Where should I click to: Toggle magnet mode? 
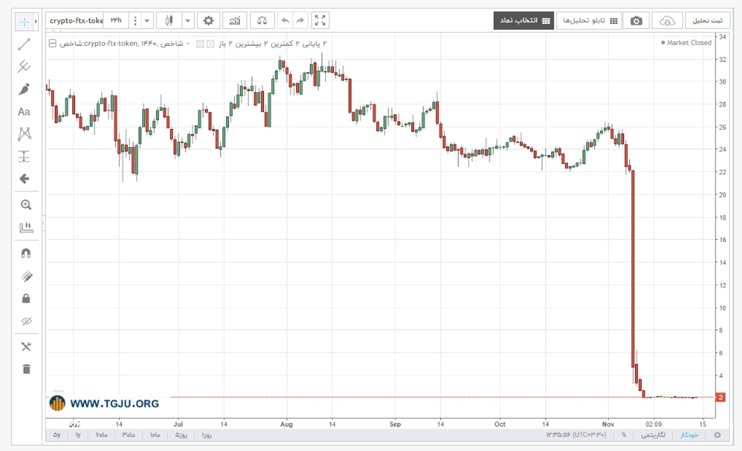point(26,253)
